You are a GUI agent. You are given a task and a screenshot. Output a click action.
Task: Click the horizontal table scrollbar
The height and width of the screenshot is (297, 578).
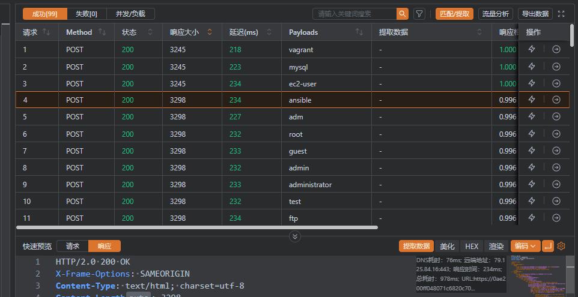click(197, 227)
